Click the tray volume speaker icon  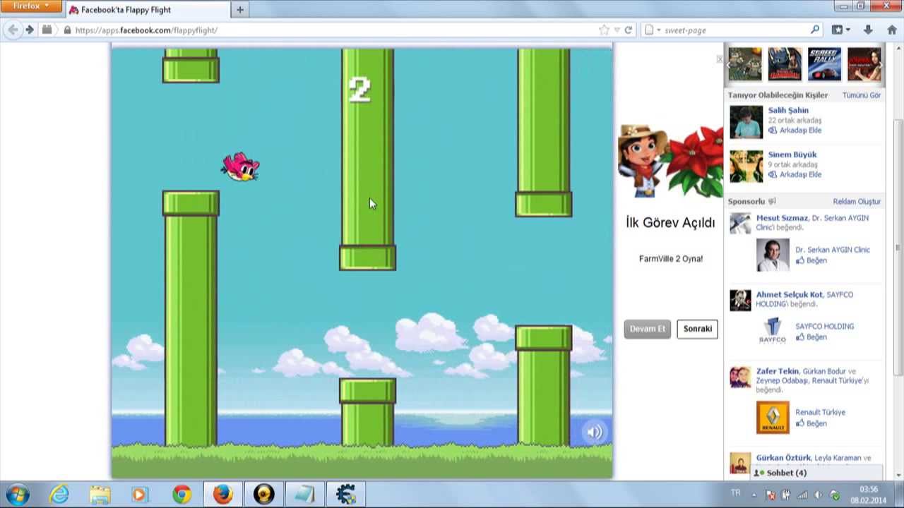(x=818, y=495)
